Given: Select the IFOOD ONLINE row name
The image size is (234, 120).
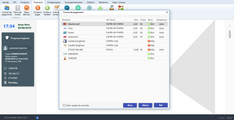Looking at the screenshot, I should click(x=76, y=50).
